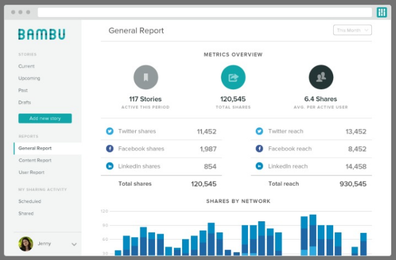Viewport: 396px width, 260px height.
Task: Click the browser address bar
Action: 204,12
